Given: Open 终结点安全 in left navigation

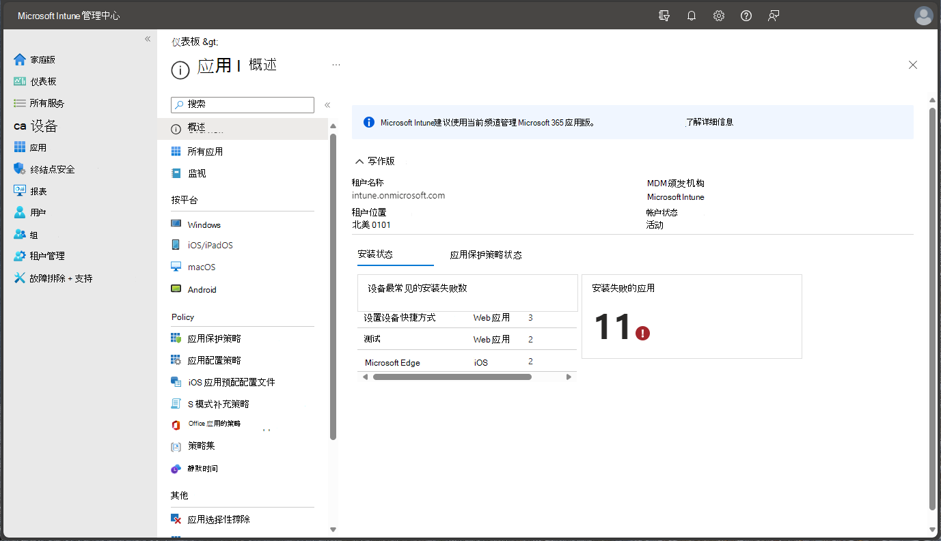Looking at the screenshot, I should 52,169.
